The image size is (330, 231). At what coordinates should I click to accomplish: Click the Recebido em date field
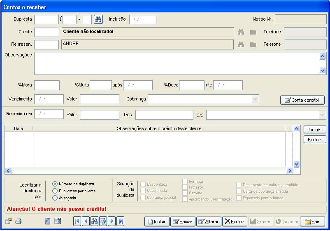(x=49, y=114)
